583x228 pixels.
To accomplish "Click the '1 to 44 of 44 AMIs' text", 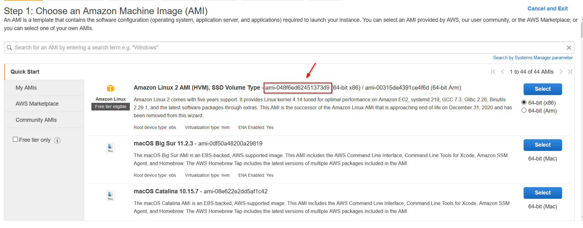I will 532,72.
